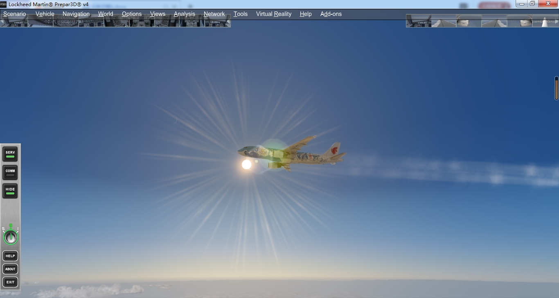Image resolution: width=559 pixels, height=298 pixels.
Task: Open the Virtual Reality menu
Action: coord(273,14)
